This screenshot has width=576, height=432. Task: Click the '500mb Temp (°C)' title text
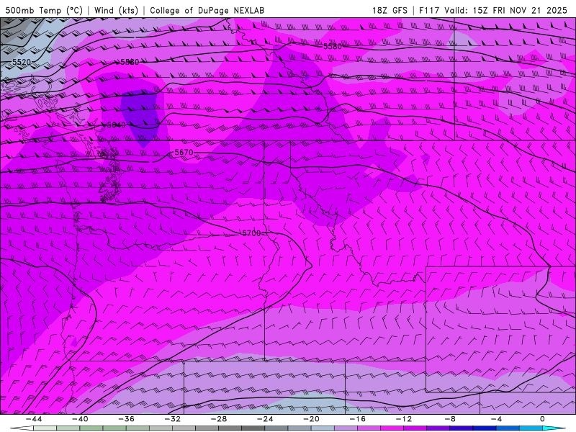click(44, 10)
